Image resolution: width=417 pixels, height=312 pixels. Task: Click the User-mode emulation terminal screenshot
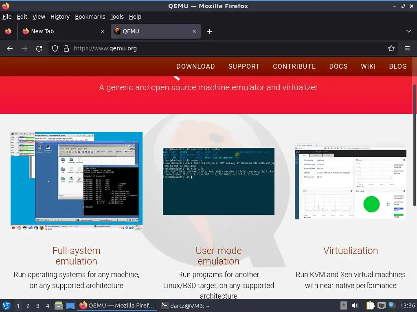pos(219,181)
